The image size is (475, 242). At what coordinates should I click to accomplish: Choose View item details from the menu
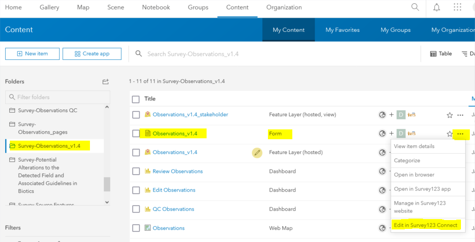(414, 146)
